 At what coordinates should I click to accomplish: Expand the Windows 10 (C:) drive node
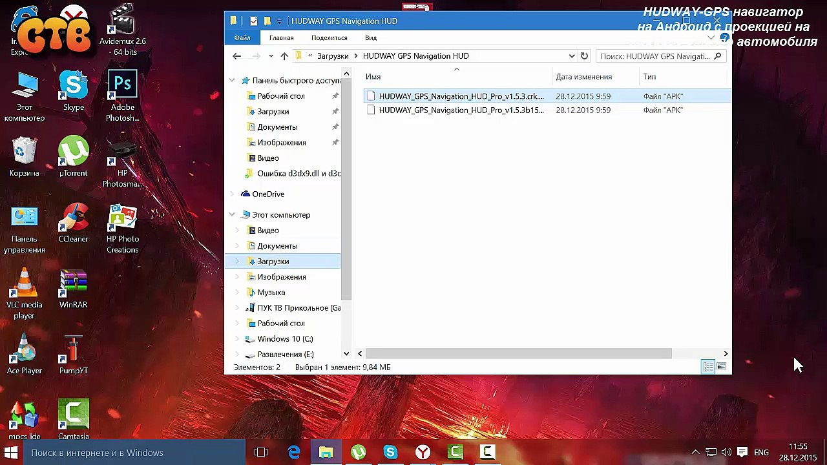(237, 339)
